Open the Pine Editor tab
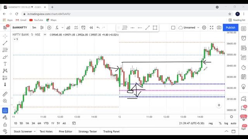Image resolution: width=248 pixels, height=139 pixels. [65, 131]
